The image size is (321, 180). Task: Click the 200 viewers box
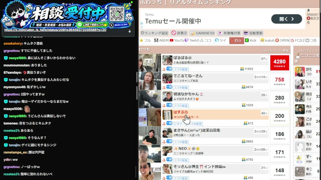280,117
